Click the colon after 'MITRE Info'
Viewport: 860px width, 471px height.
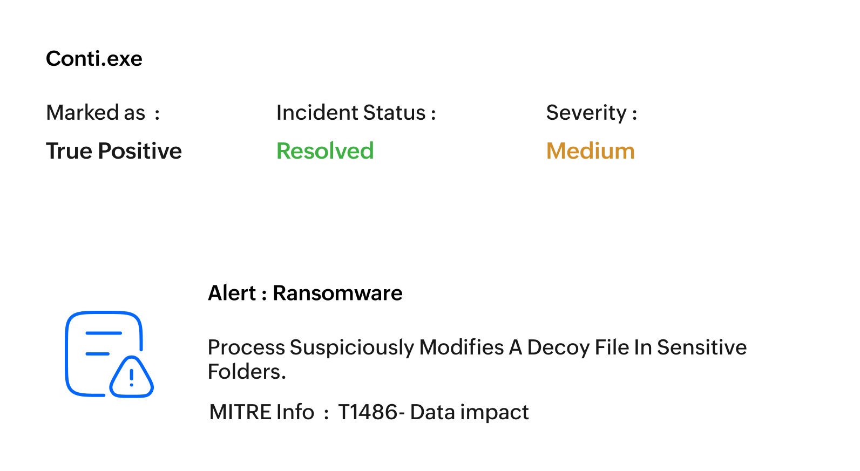[326, 414]
